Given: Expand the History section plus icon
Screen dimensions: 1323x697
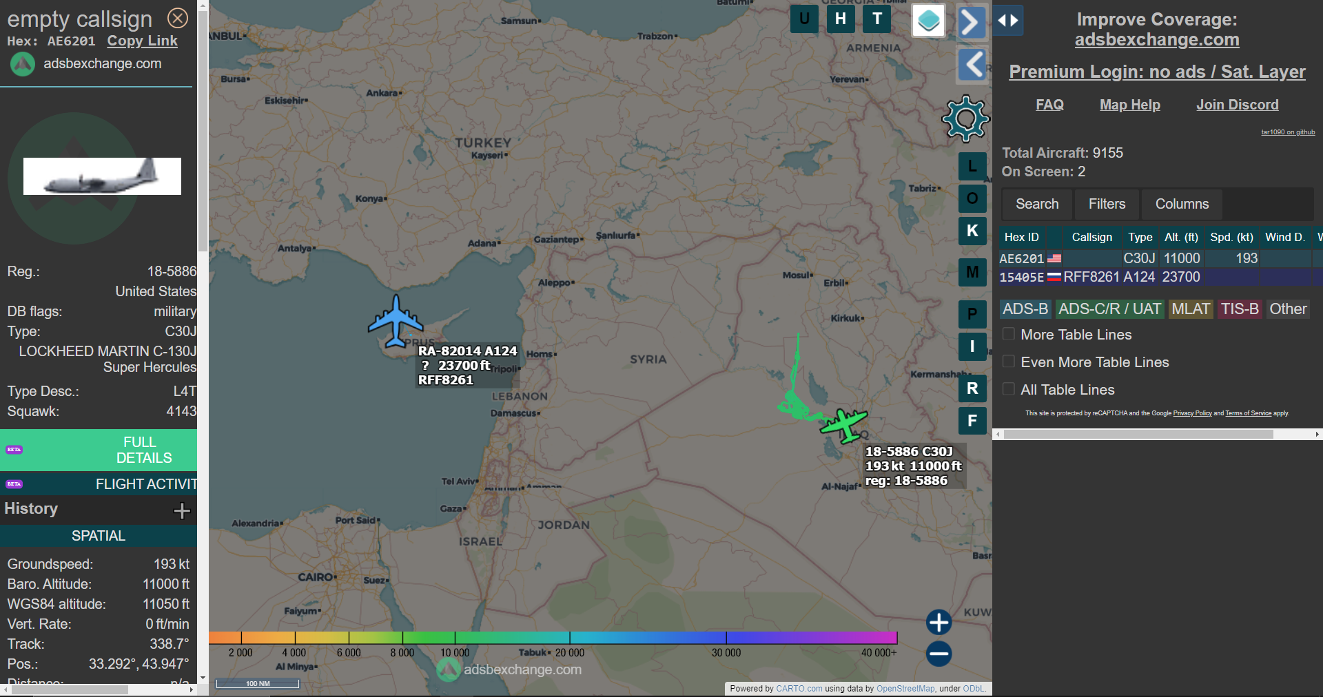Looking at the screenshot, I should (x=182, y=510).
